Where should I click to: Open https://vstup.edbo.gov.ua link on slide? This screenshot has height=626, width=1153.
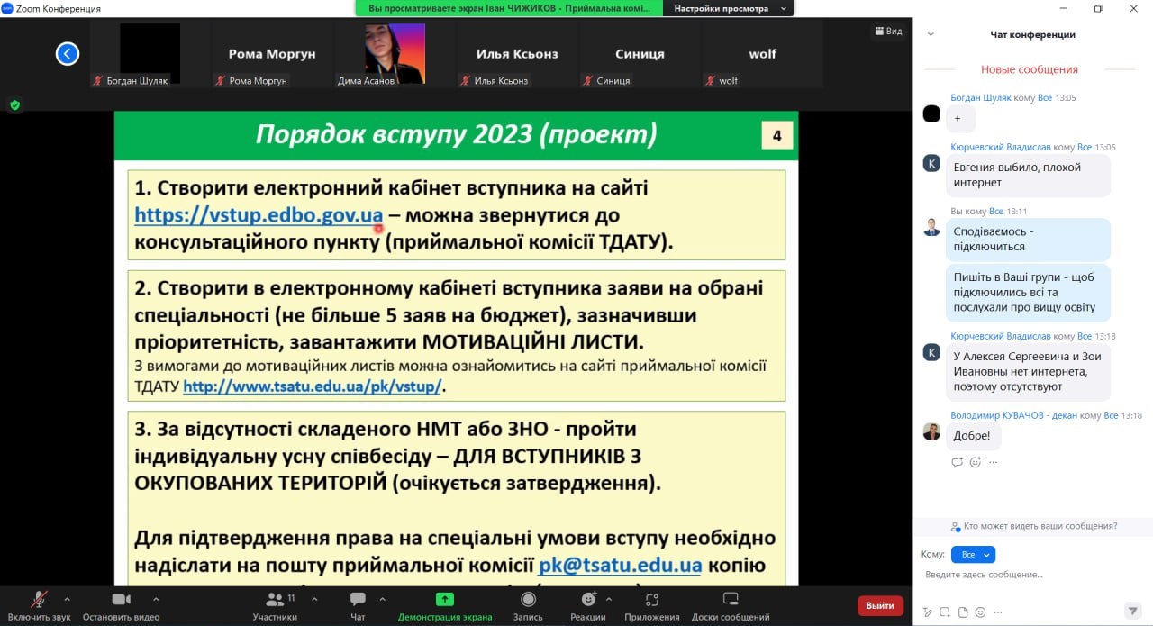point(259,216)
